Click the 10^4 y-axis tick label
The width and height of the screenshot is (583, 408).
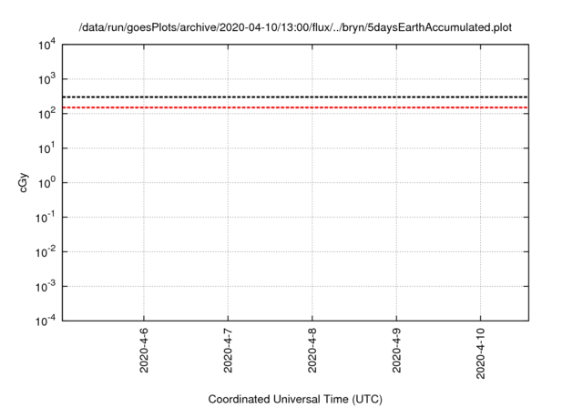click(46, 46)
